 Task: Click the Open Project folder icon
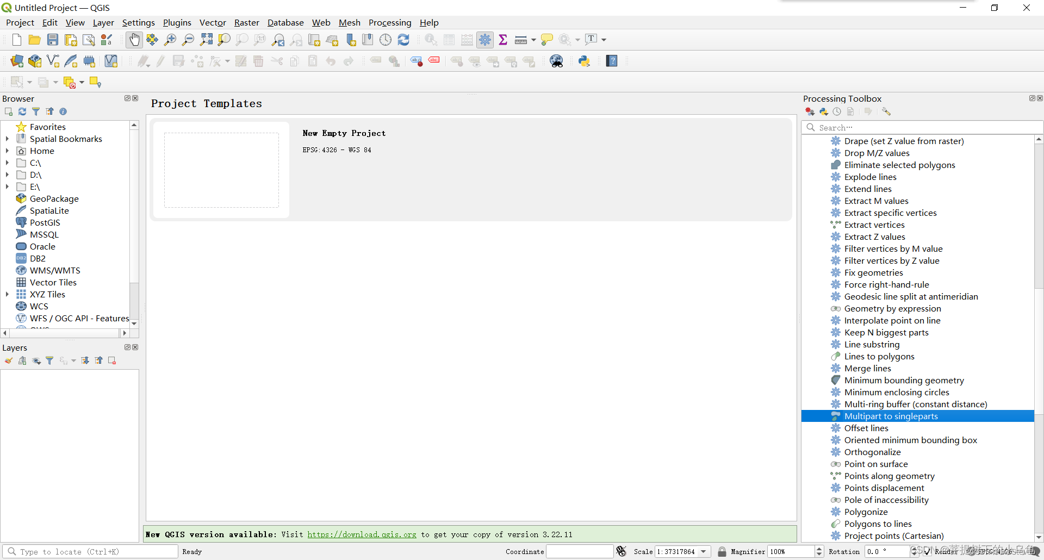tap(34, 40)
